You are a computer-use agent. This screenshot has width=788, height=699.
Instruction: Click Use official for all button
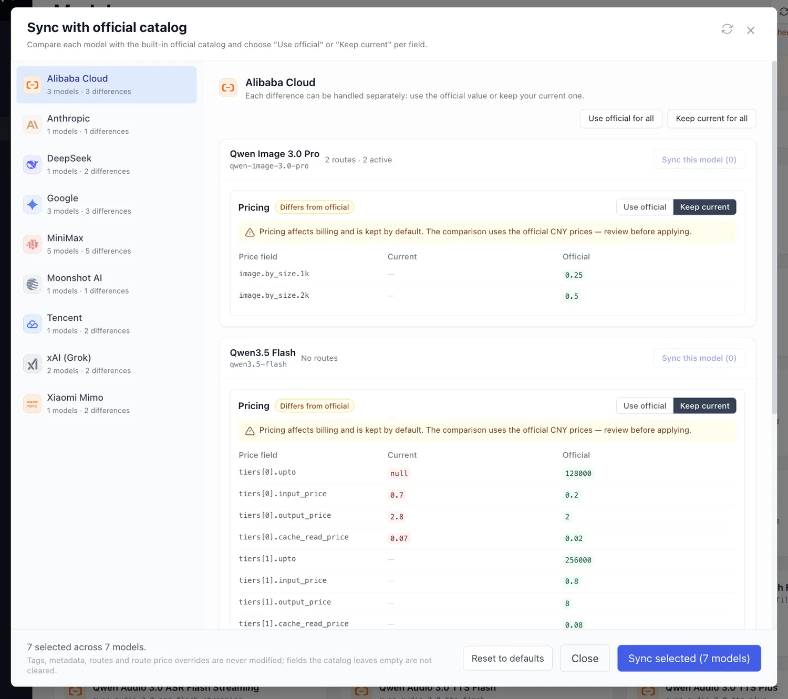click(x=621, y=119)
